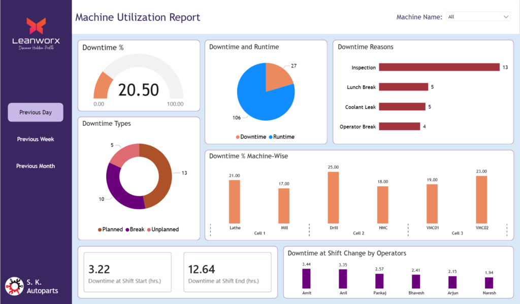Click the VMC02 downtime bar
The image size is (520, 304).
[x=481, y=199]
